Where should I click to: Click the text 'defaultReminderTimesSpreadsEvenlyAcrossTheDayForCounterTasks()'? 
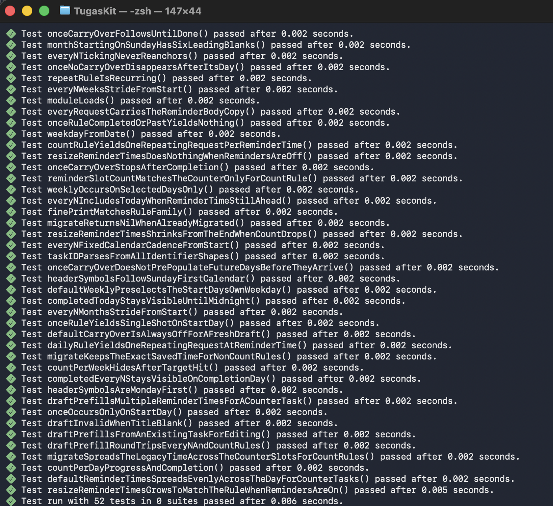click(x=208, y=479)
